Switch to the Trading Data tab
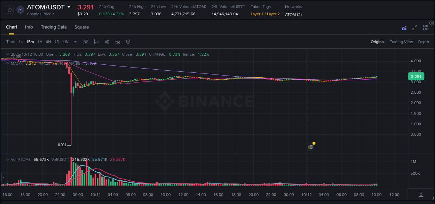Screen dimensions: 435x204 54,27
